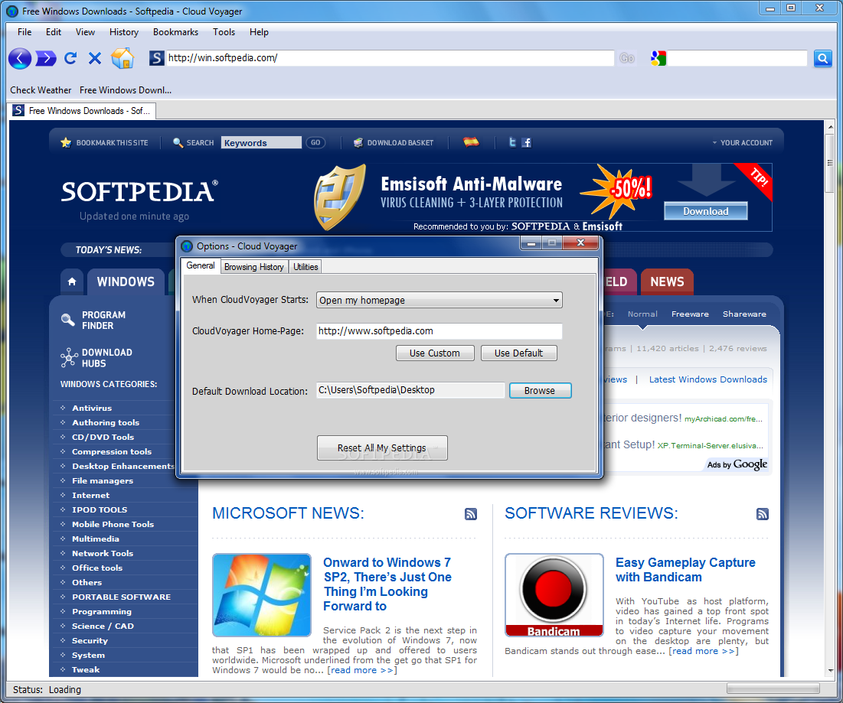Image resolution: width=843 pixels, height=703 pixels.
Task: Open the Facebook icon on Softpedia toolbar
Action: [526, 142]
